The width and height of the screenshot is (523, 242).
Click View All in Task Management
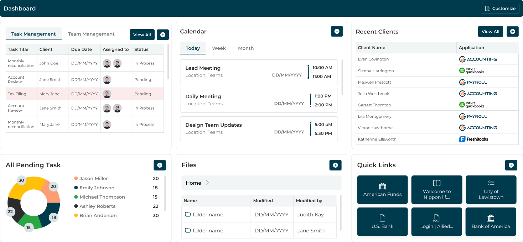142,35
